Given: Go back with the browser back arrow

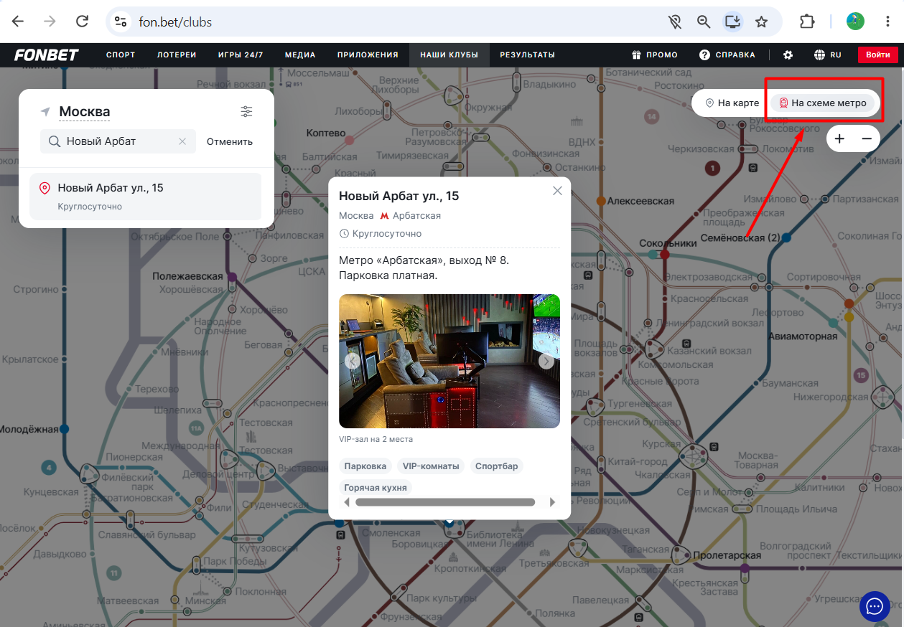Looking at the screenshot, I should tap(18, 22).
